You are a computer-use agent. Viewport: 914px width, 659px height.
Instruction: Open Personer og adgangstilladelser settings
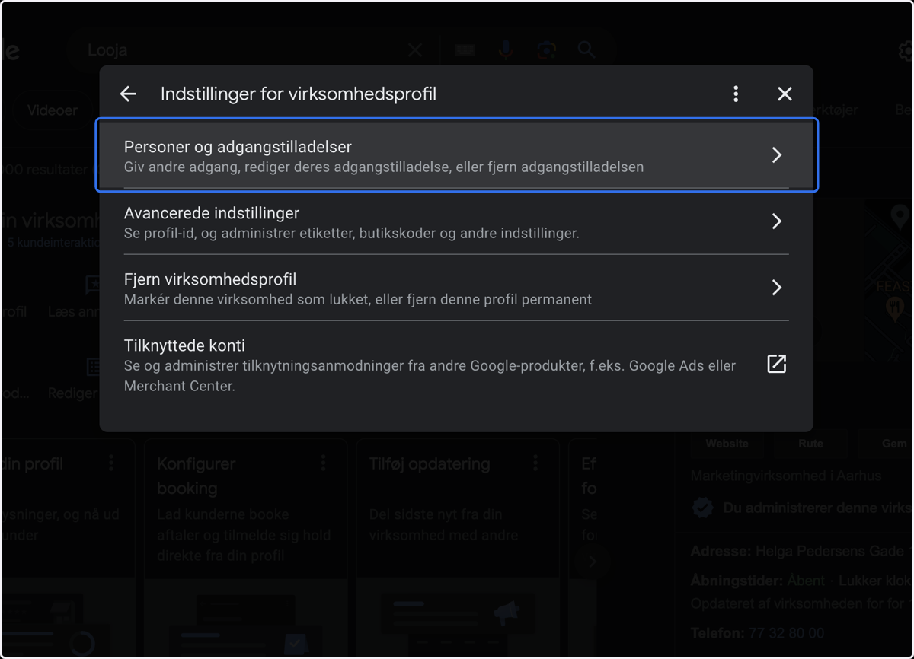point(456,155)
